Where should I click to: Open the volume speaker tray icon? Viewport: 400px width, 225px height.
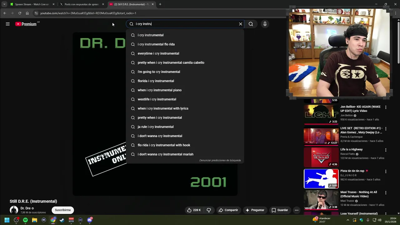(x=380, y=220)
